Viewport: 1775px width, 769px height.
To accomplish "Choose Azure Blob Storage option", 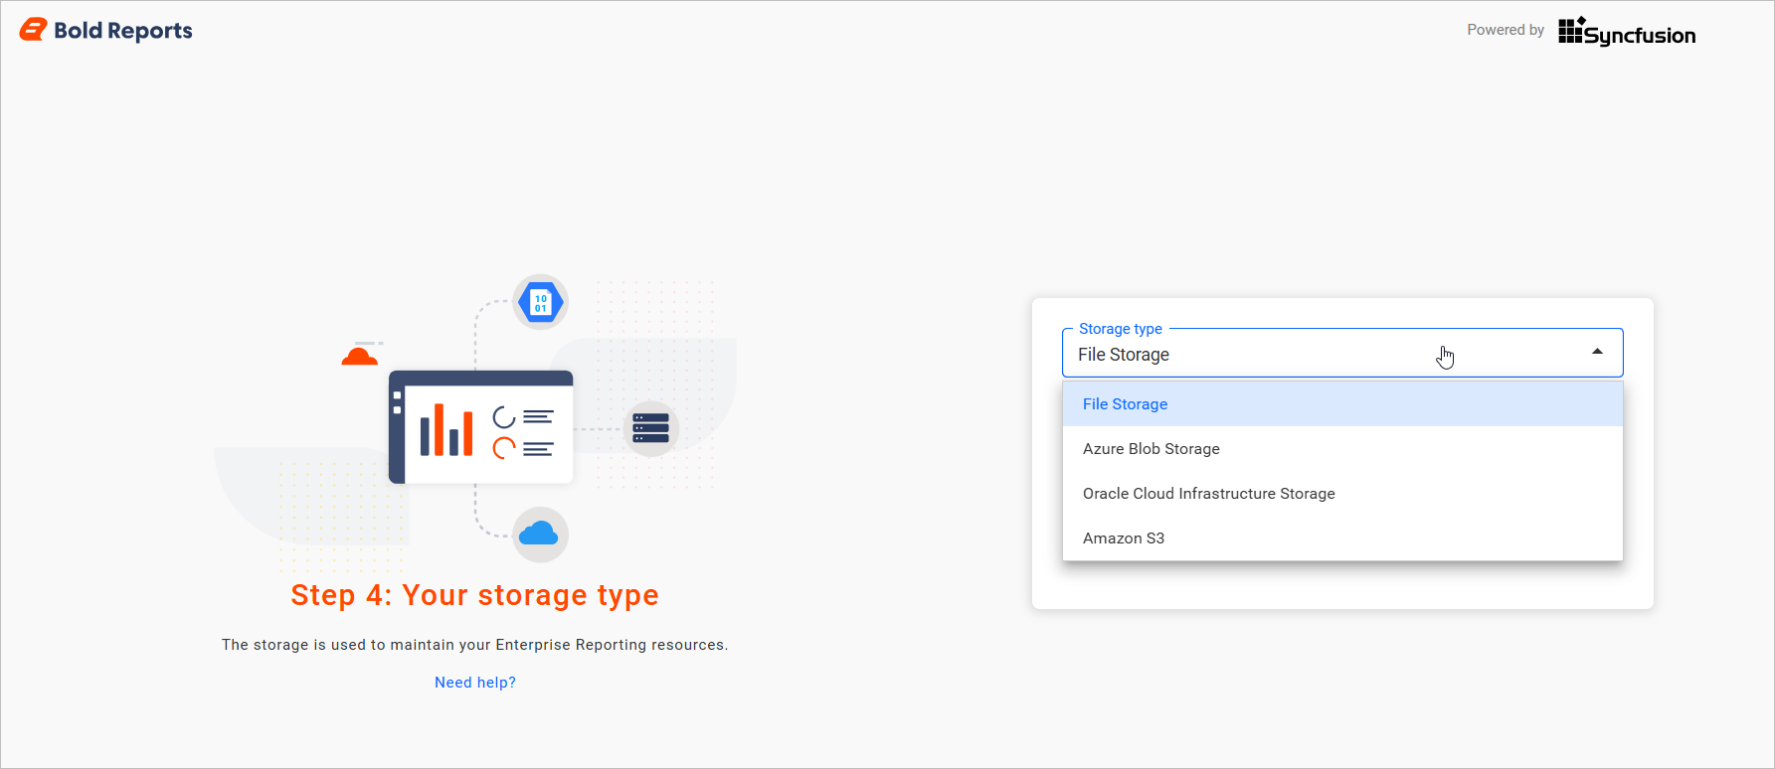I will tap(1342, 449).
